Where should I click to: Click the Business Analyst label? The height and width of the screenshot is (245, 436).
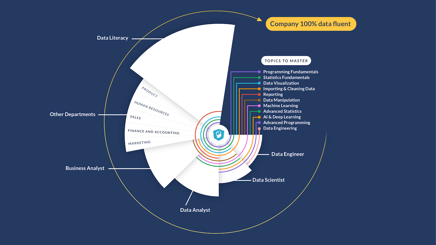tap(85, 168)
